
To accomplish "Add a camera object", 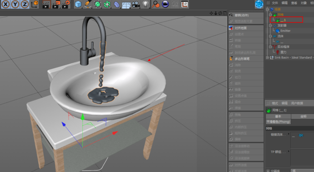I will 136,4.
